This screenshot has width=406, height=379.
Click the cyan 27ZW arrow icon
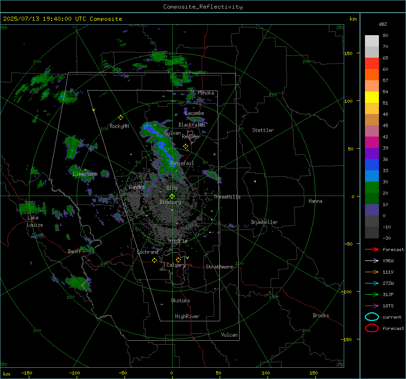[372, 283]
